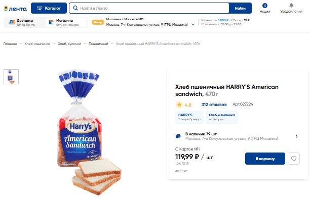Click the magnifier search icon

coord(75,8)
